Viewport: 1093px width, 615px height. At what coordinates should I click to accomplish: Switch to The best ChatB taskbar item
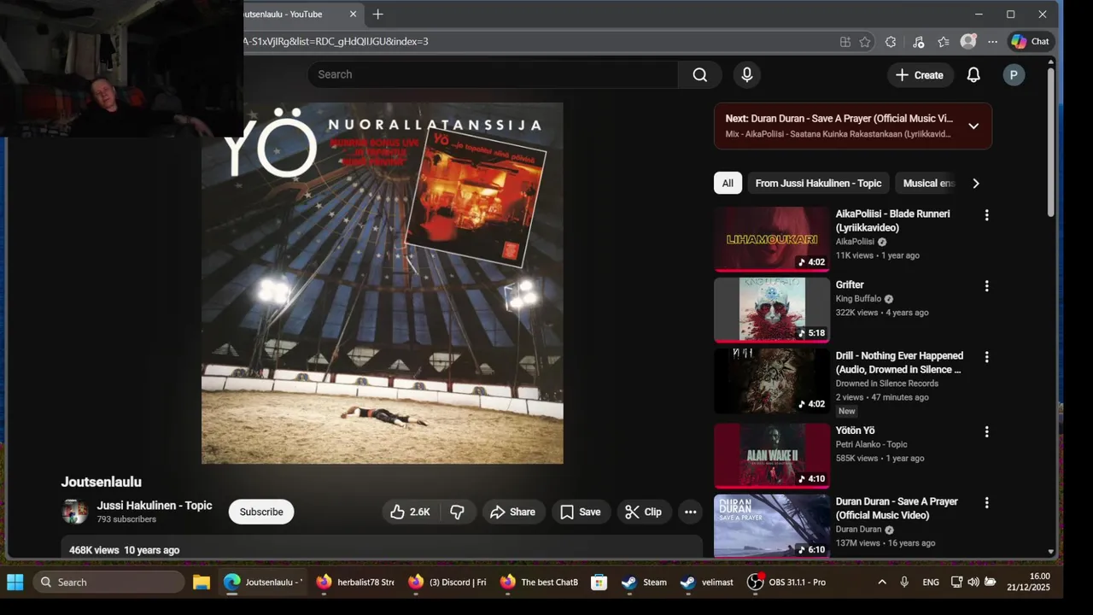(540, 583)
